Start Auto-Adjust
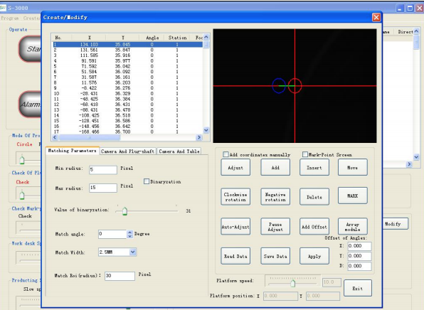The image size is (424, 310). tap(235, 227)
